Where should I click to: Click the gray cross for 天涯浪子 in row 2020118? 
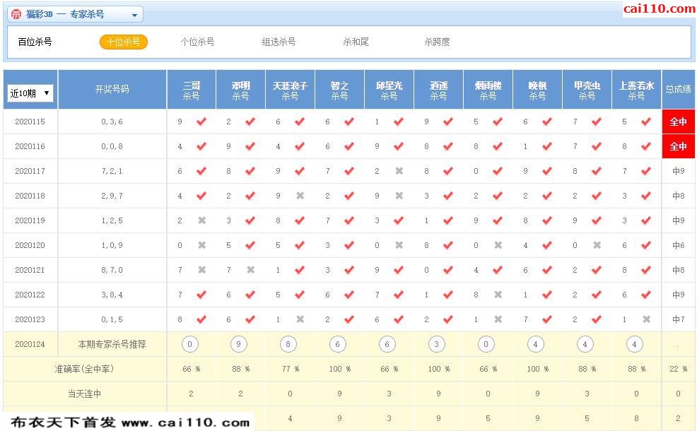point(300,196)
